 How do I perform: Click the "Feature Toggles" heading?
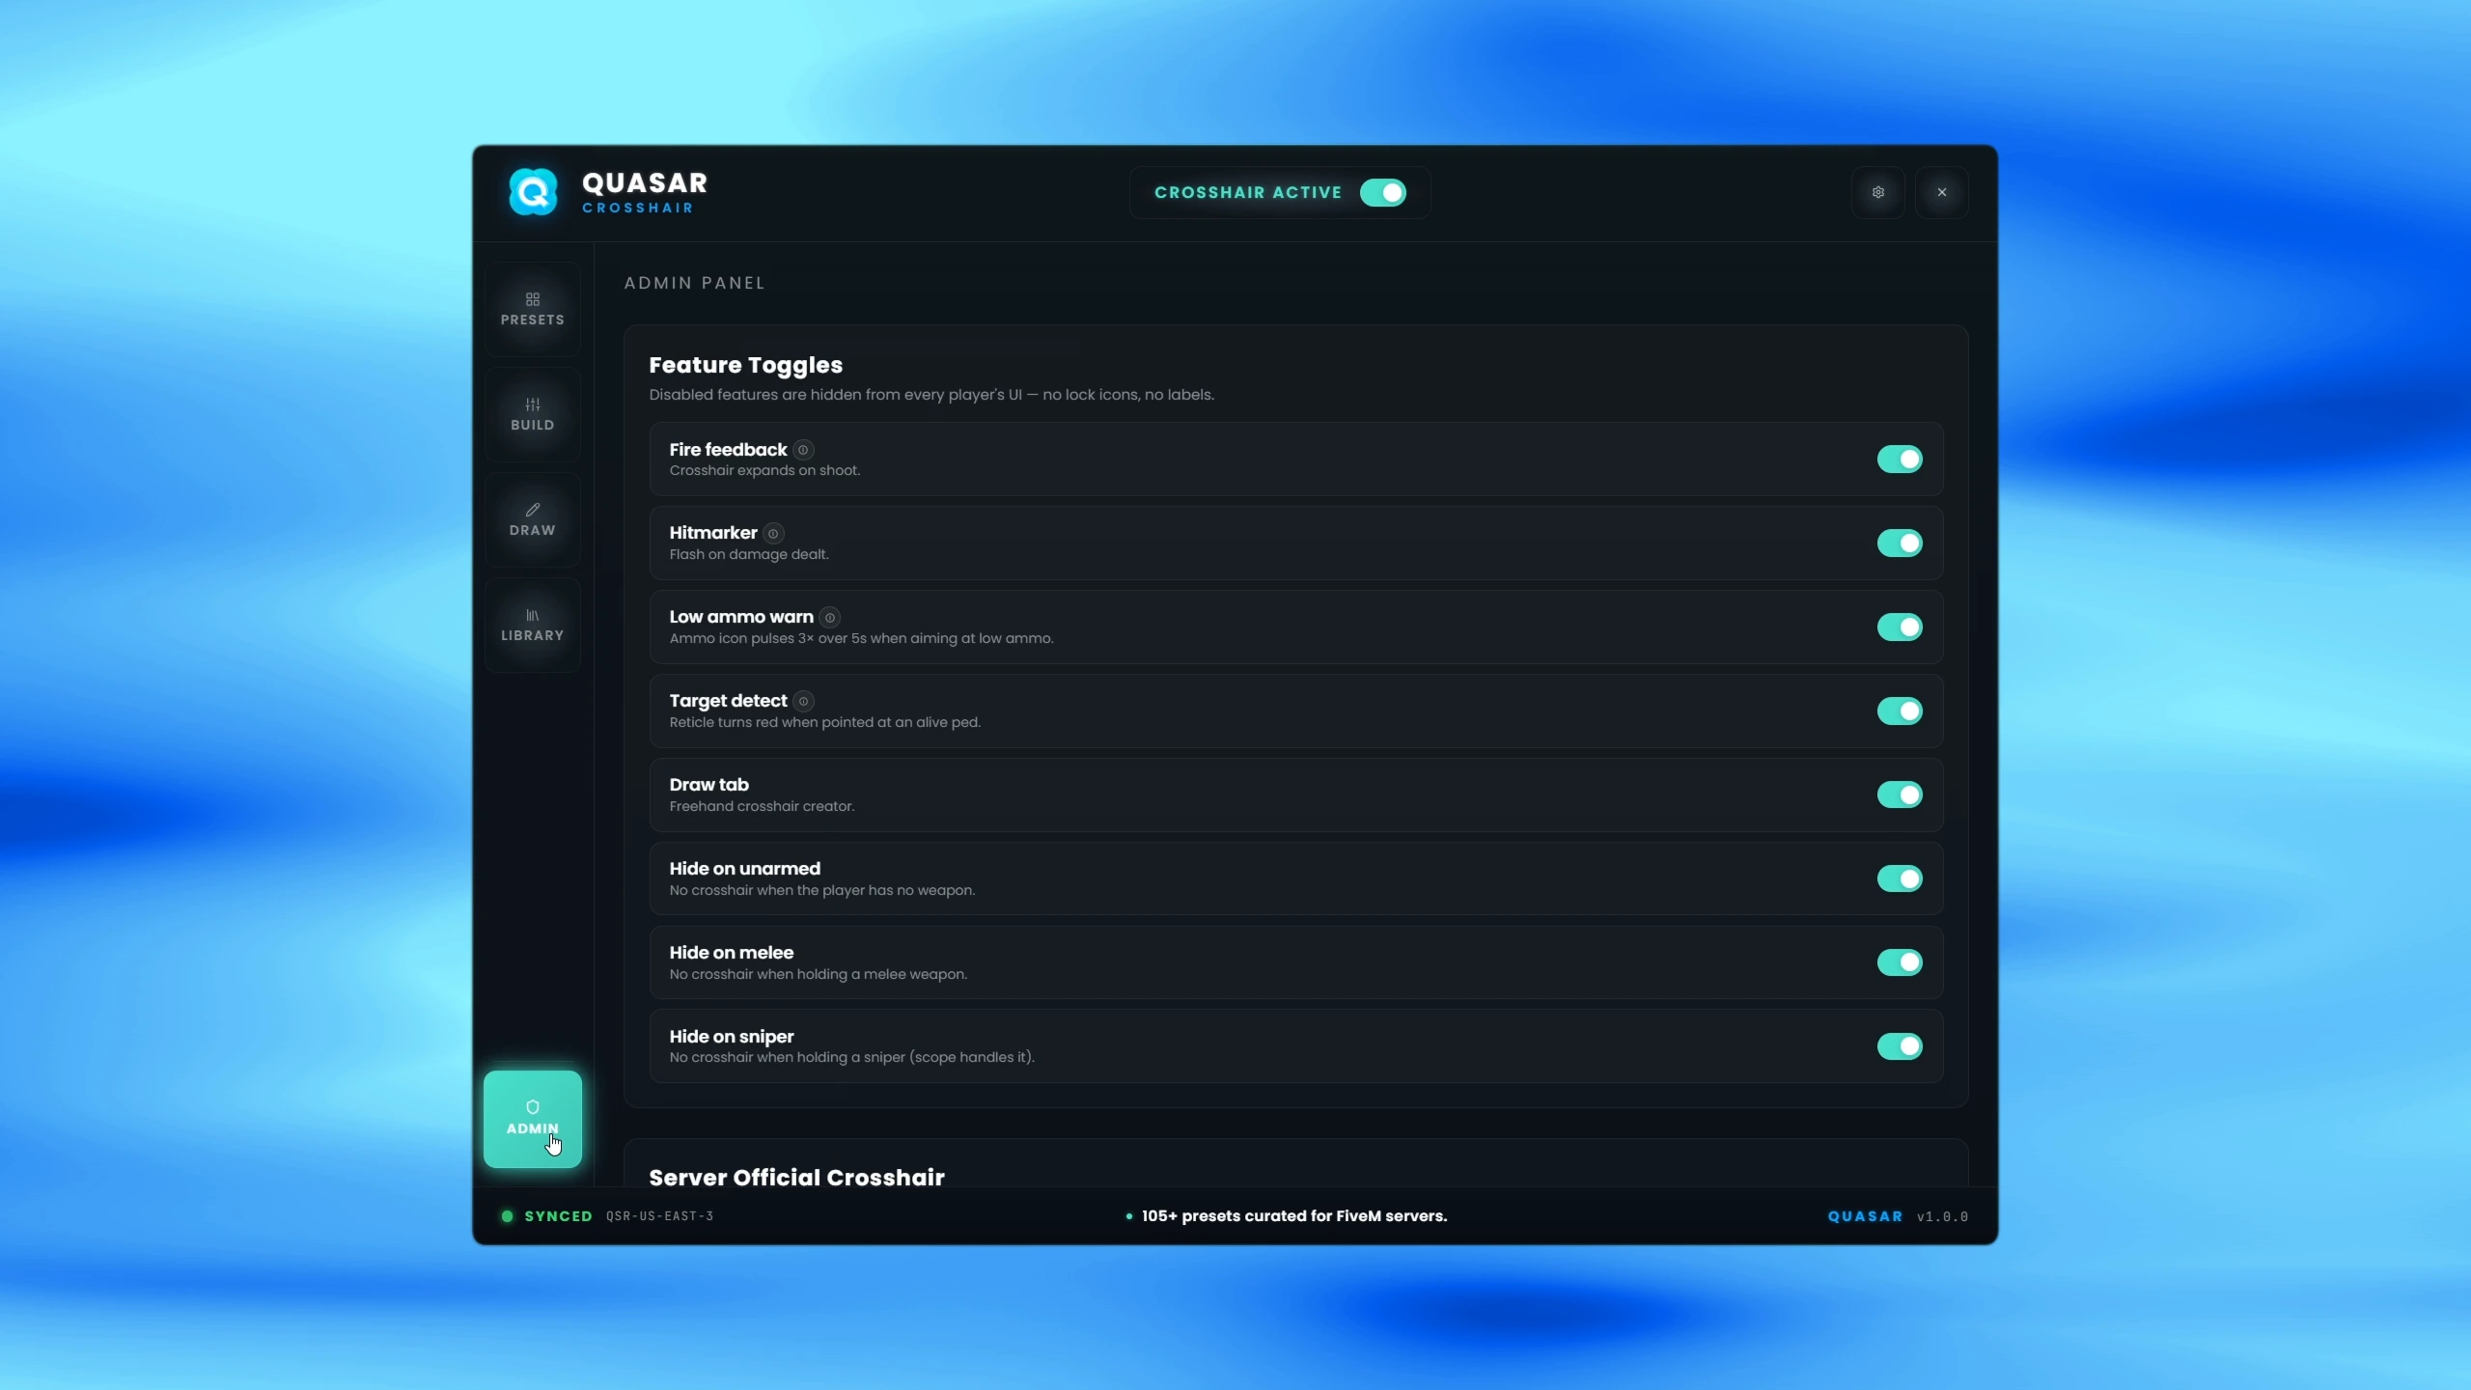click(746, 365)
